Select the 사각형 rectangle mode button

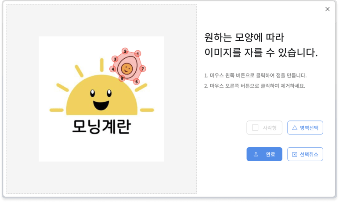[x=264, y=128]
